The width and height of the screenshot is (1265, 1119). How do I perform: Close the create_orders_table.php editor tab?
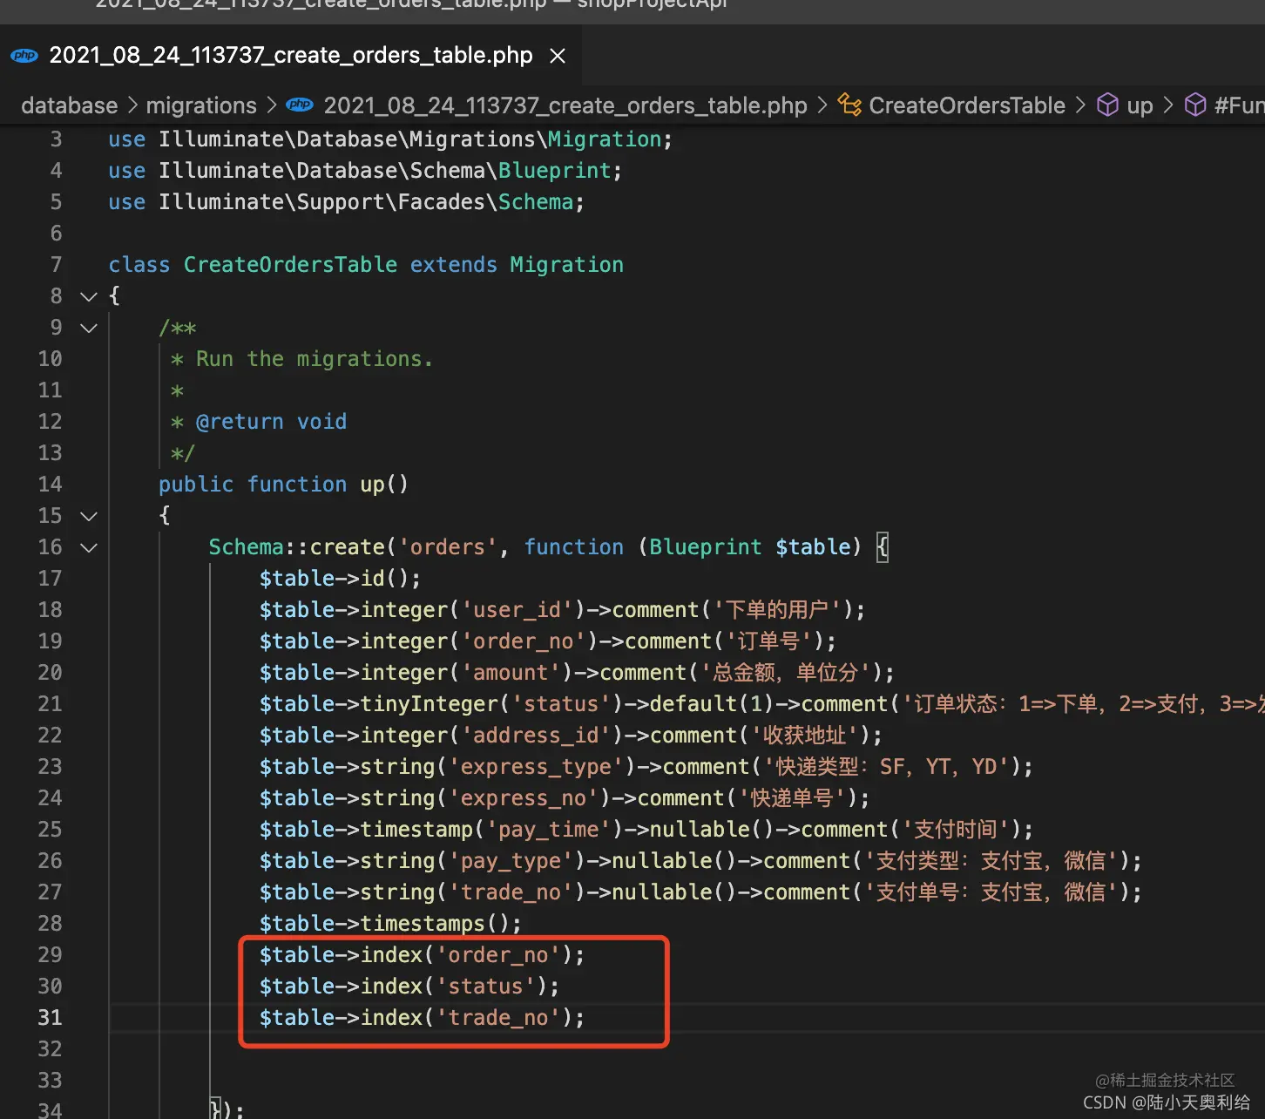(x=558, y=56)
